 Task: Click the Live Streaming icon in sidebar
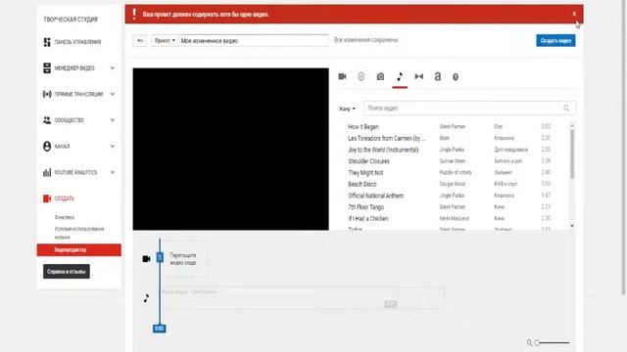pos(47,94)
